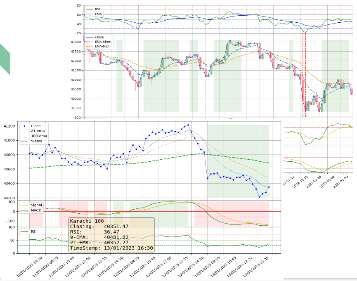Click the MACD legend entry

pyautogui.click(x=37, y=210)
